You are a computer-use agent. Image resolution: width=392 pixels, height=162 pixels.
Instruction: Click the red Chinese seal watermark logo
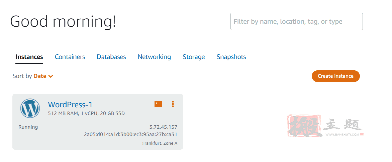point(304,126)
